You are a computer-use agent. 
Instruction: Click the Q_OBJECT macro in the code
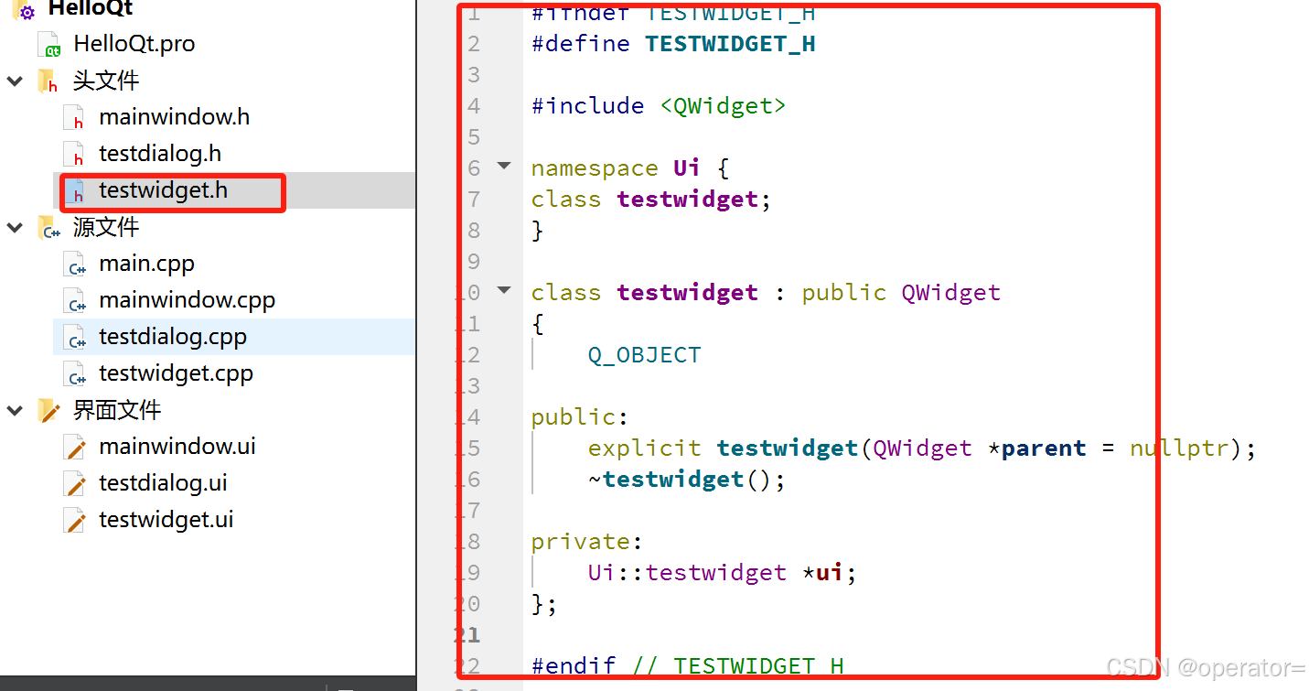pyautogui.click(x=644, y=355)
